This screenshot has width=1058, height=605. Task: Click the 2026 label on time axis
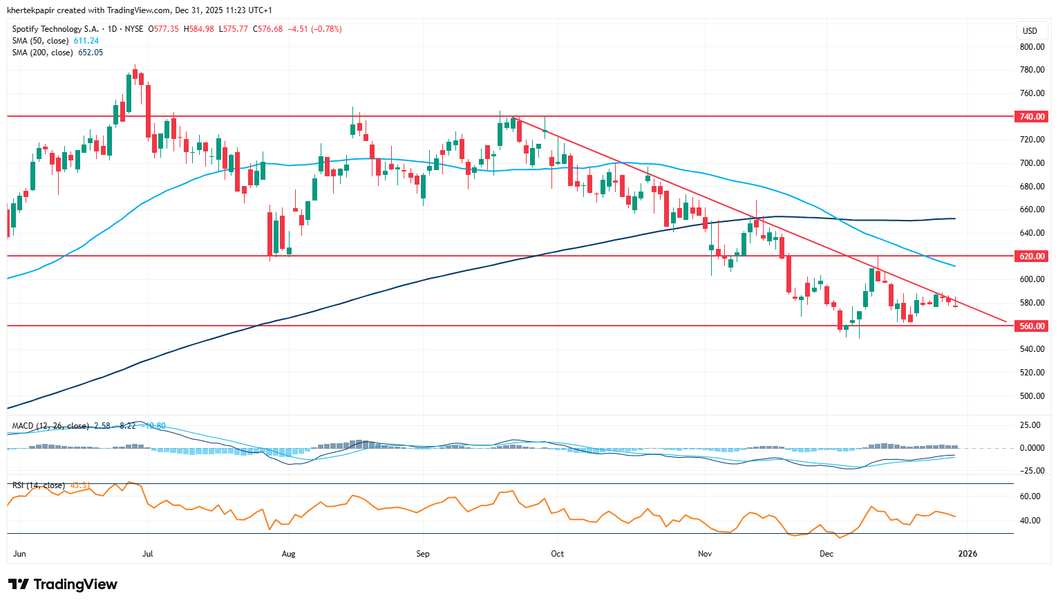tap(967, 554)
